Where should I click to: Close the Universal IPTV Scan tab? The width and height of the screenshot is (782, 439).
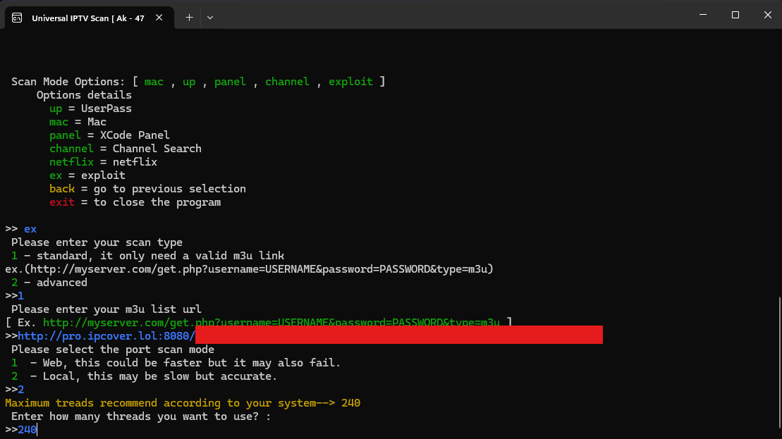pos(161,18)
